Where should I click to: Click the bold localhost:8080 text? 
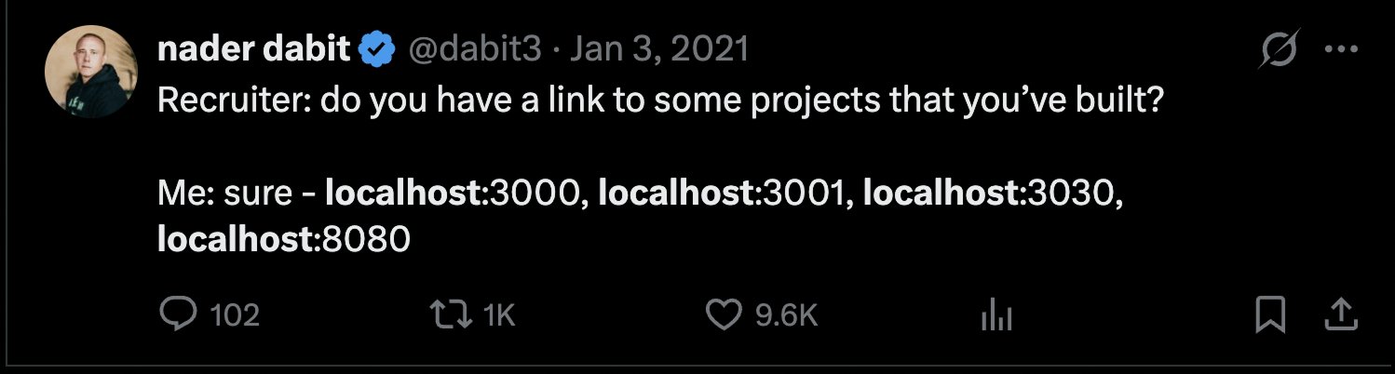pyautogui.click(x=284, y=240)
